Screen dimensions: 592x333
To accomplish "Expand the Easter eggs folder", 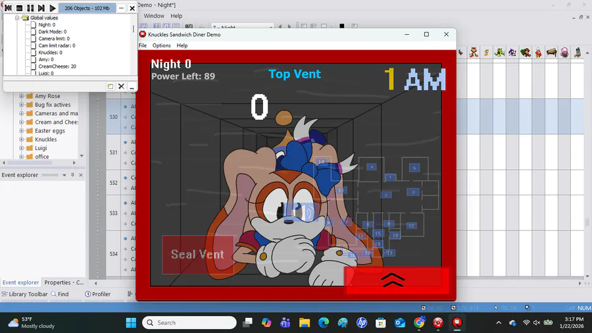I will click(x=22, y=130).
